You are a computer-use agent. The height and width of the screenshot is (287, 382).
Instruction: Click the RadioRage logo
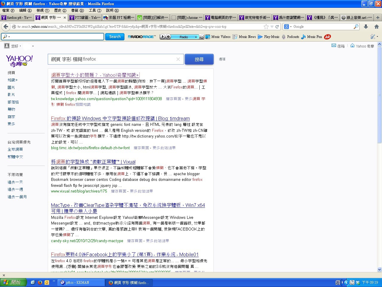point(142,37)
